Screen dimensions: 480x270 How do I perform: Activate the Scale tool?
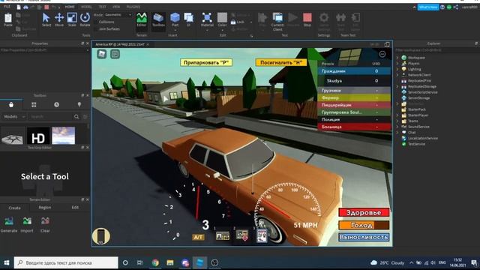pos(72,20)
